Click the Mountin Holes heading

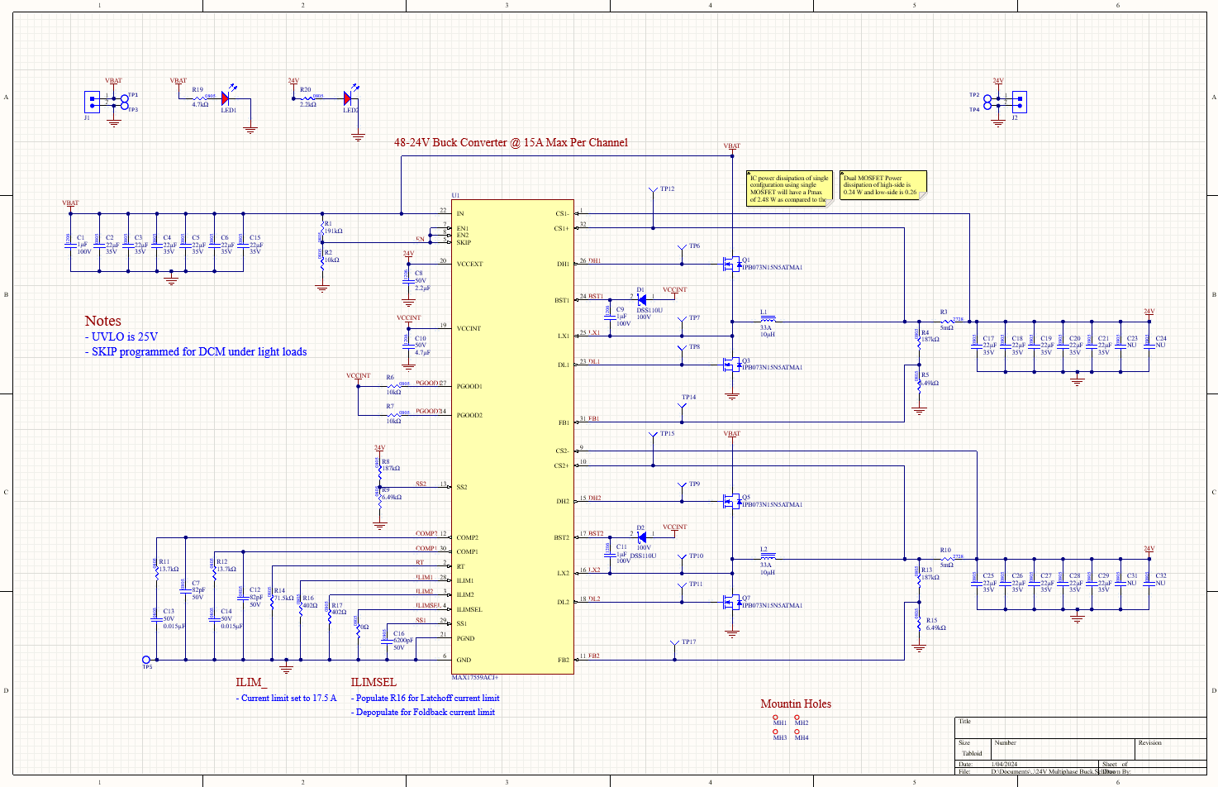(796, 704)
